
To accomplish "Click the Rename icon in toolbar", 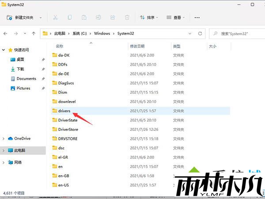I will [98, 18].
